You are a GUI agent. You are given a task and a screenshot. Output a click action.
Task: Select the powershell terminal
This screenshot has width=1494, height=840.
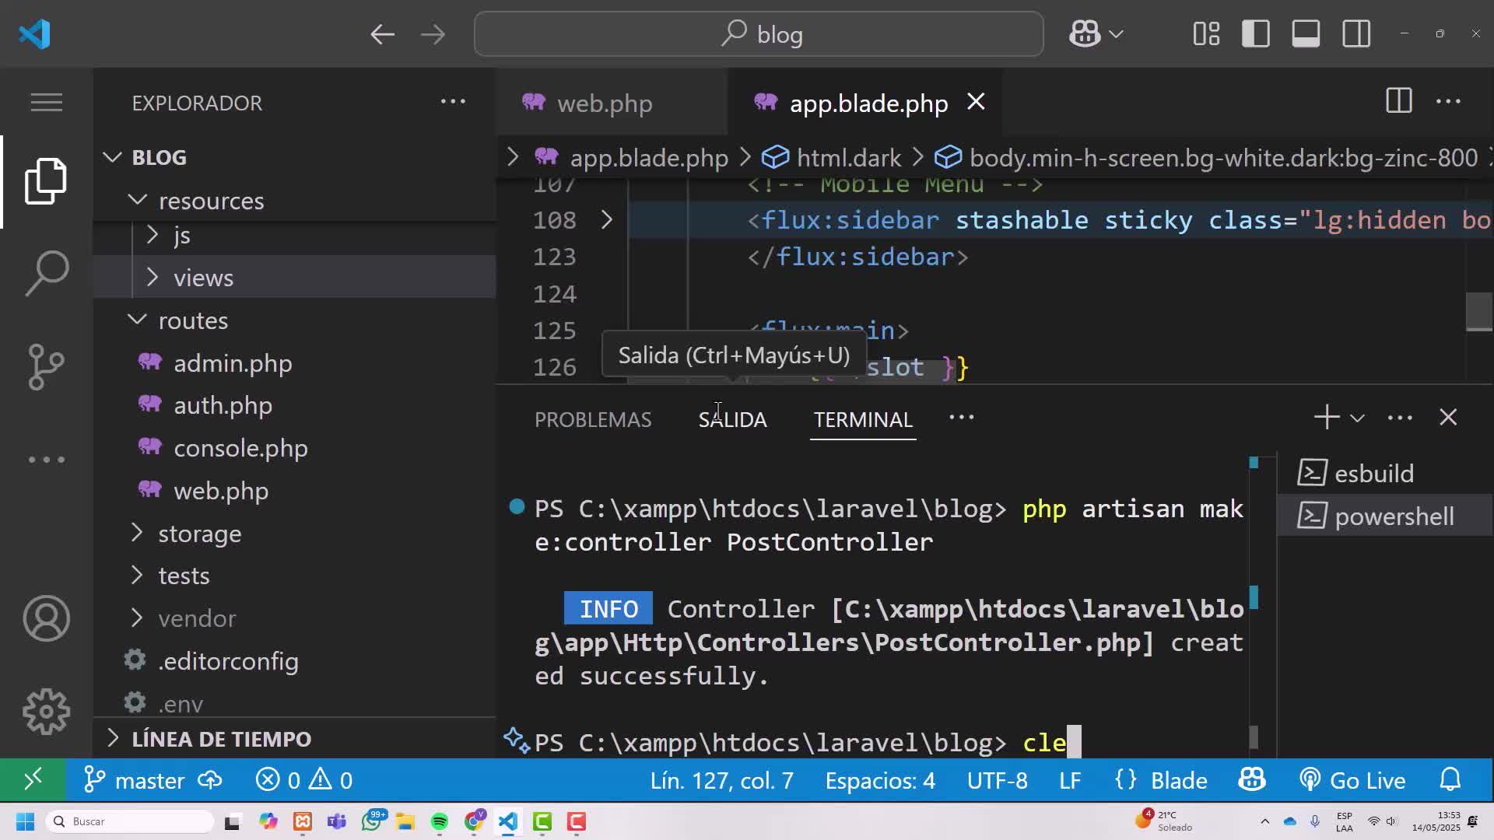[x=1385, y=516]
